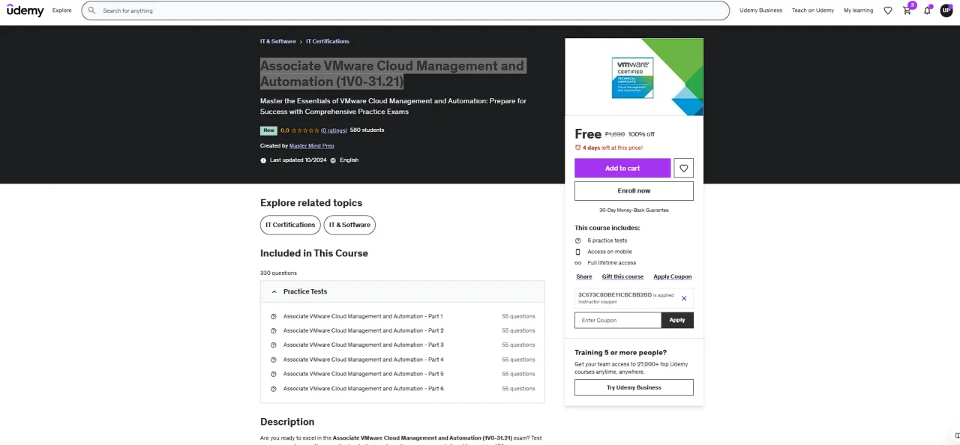Open the (0 ratings) link

[x=334, y=130]
